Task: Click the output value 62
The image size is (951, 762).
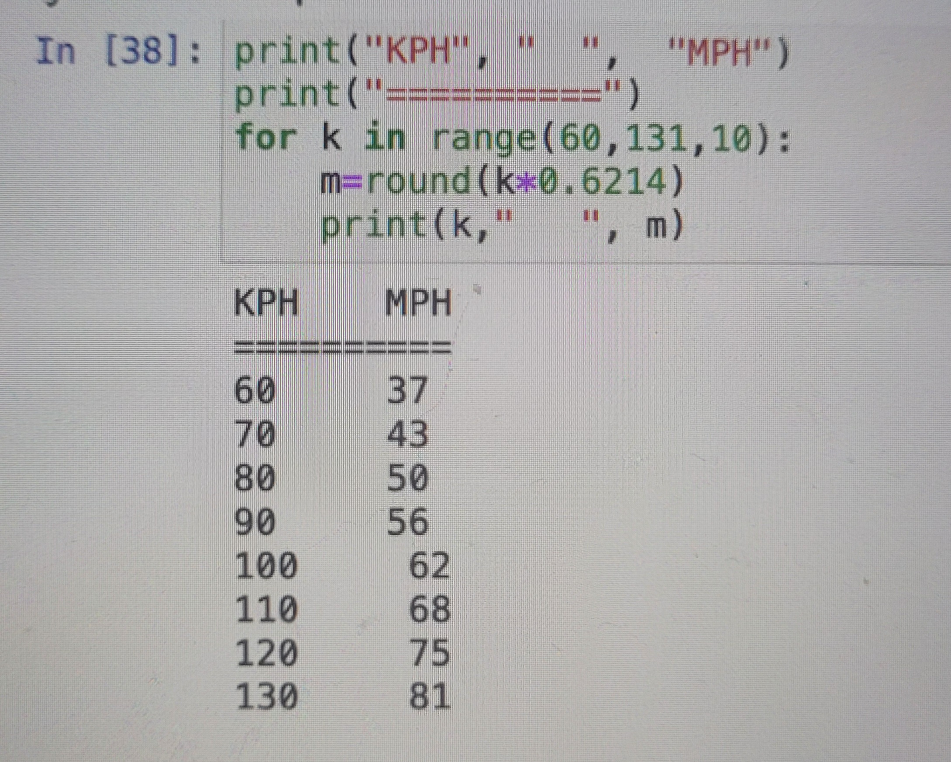Action: coord(430,565)
